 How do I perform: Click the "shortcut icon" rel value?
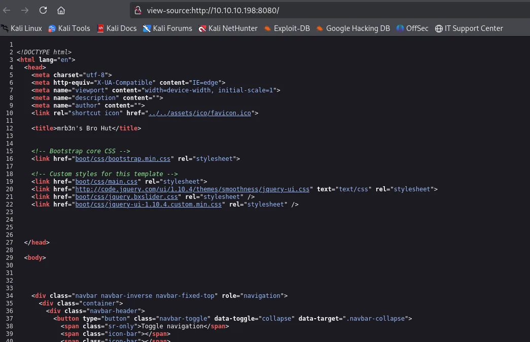point(95,113)
